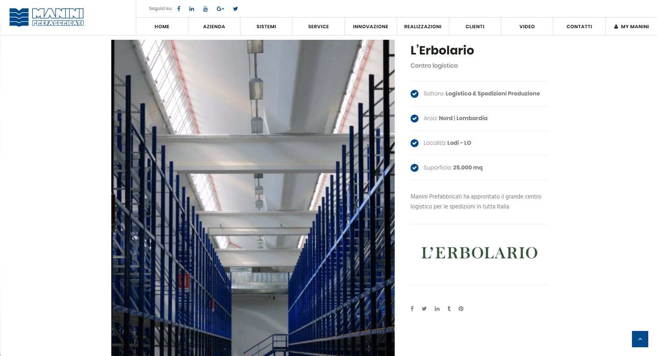Open YouTube channel icon in header
This screenshot has height=356, width=657.
point(205,9)
